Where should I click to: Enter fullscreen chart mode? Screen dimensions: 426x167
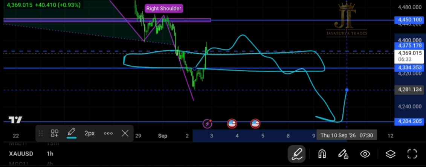[412, 154]
